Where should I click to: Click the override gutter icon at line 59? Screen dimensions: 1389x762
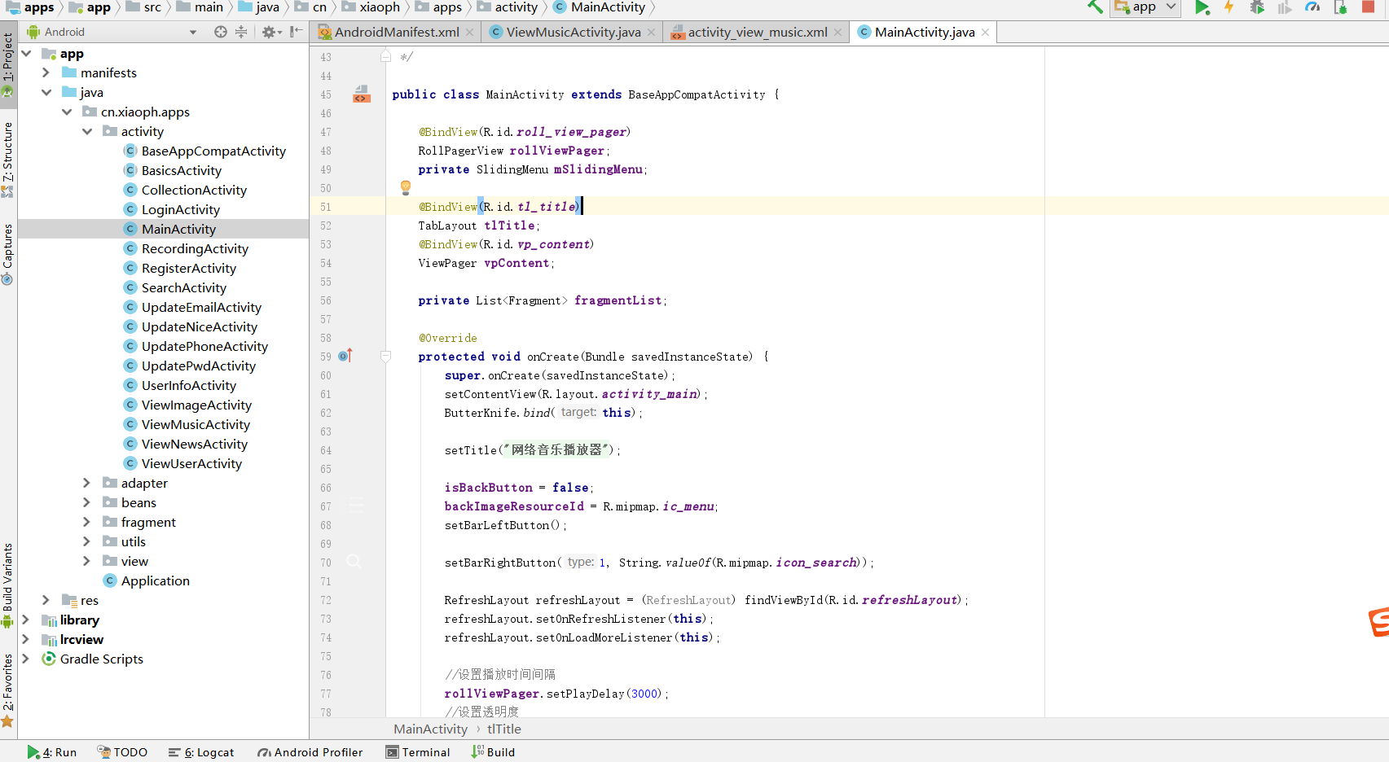pos(345,357)
